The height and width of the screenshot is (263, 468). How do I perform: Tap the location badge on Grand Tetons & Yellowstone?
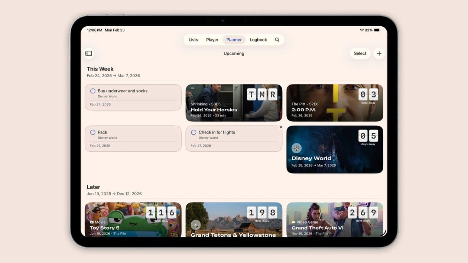(x=196, y=224)
